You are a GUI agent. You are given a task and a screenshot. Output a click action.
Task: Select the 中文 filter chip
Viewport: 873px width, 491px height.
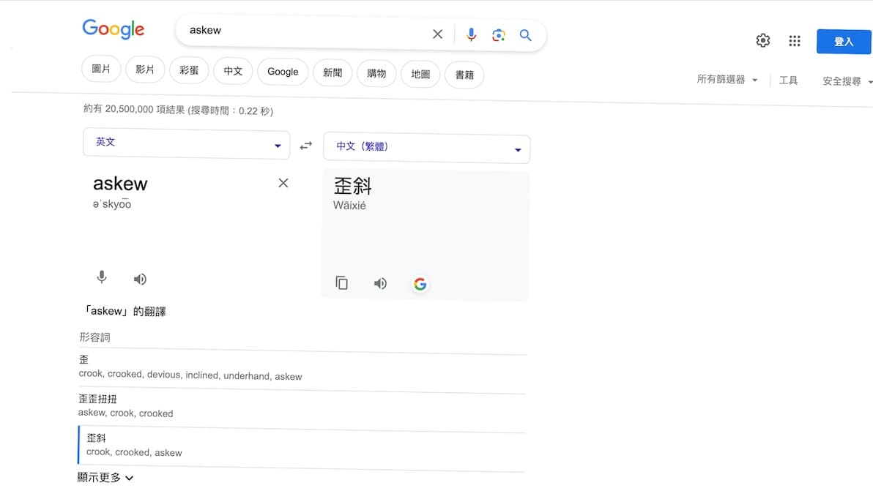(x=233, y=71)
